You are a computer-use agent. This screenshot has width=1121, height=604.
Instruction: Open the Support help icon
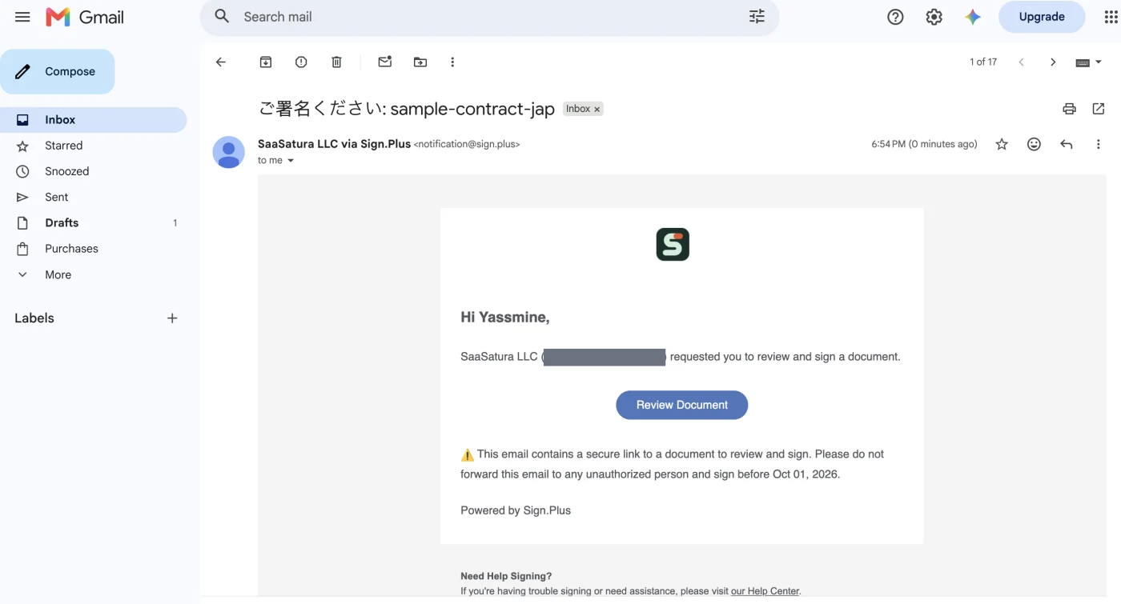point(895,17)
